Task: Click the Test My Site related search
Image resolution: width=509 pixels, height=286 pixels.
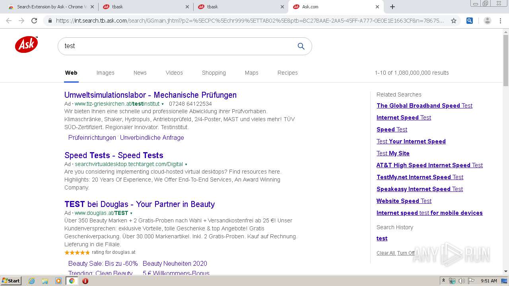Action: pos(393,153)
